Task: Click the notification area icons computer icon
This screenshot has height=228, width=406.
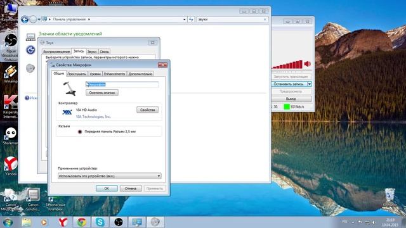Action: [30, 37]
